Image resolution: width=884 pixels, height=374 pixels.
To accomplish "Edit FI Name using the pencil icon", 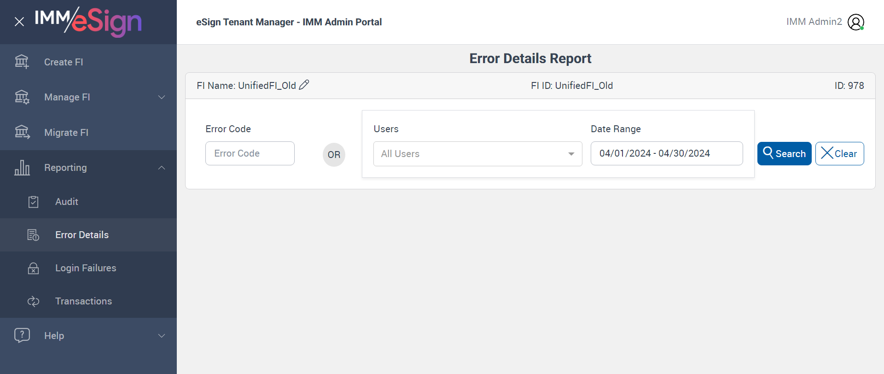I will pos(304,85).
